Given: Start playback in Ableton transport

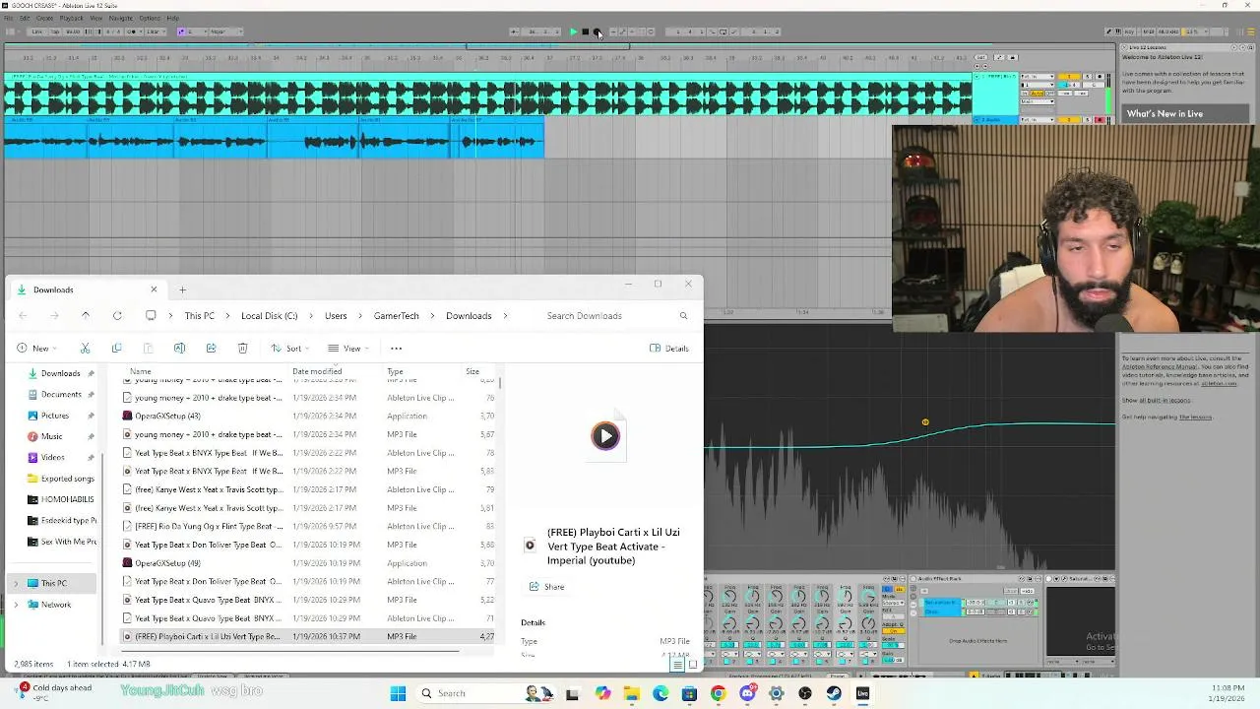Looking at the screenshot, I should (573, 32).
